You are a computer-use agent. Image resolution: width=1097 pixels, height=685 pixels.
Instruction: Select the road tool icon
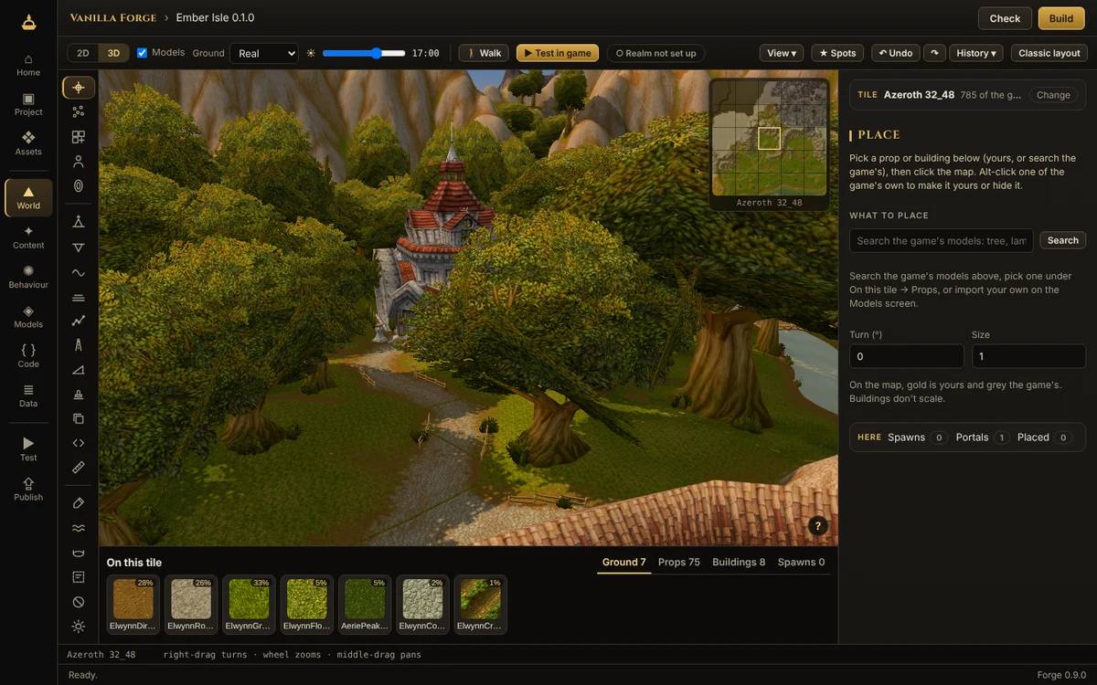click(x=79, y=345)
